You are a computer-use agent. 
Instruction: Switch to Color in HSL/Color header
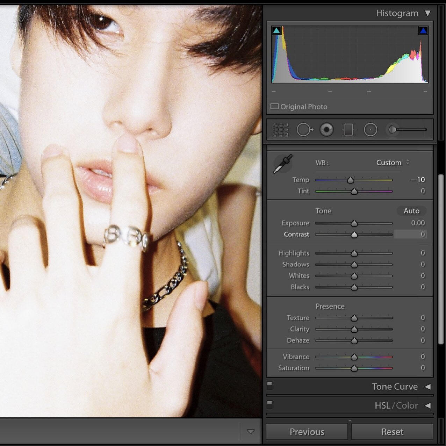point(407,405)
